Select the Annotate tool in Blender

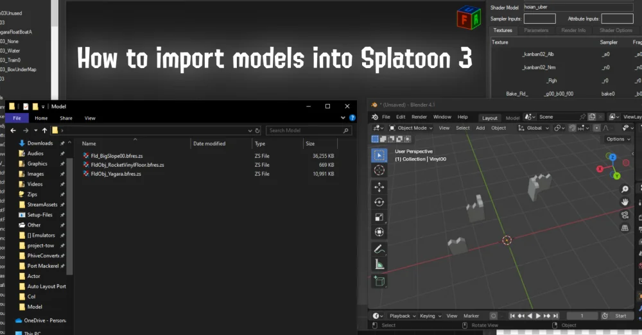pos(379,249)
